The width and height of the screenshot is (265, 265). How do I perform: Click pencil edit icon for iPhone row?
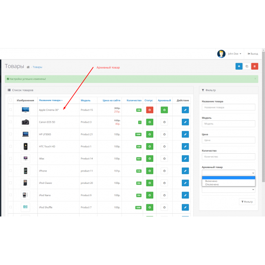pyautogui.click(x=185, y=171)
